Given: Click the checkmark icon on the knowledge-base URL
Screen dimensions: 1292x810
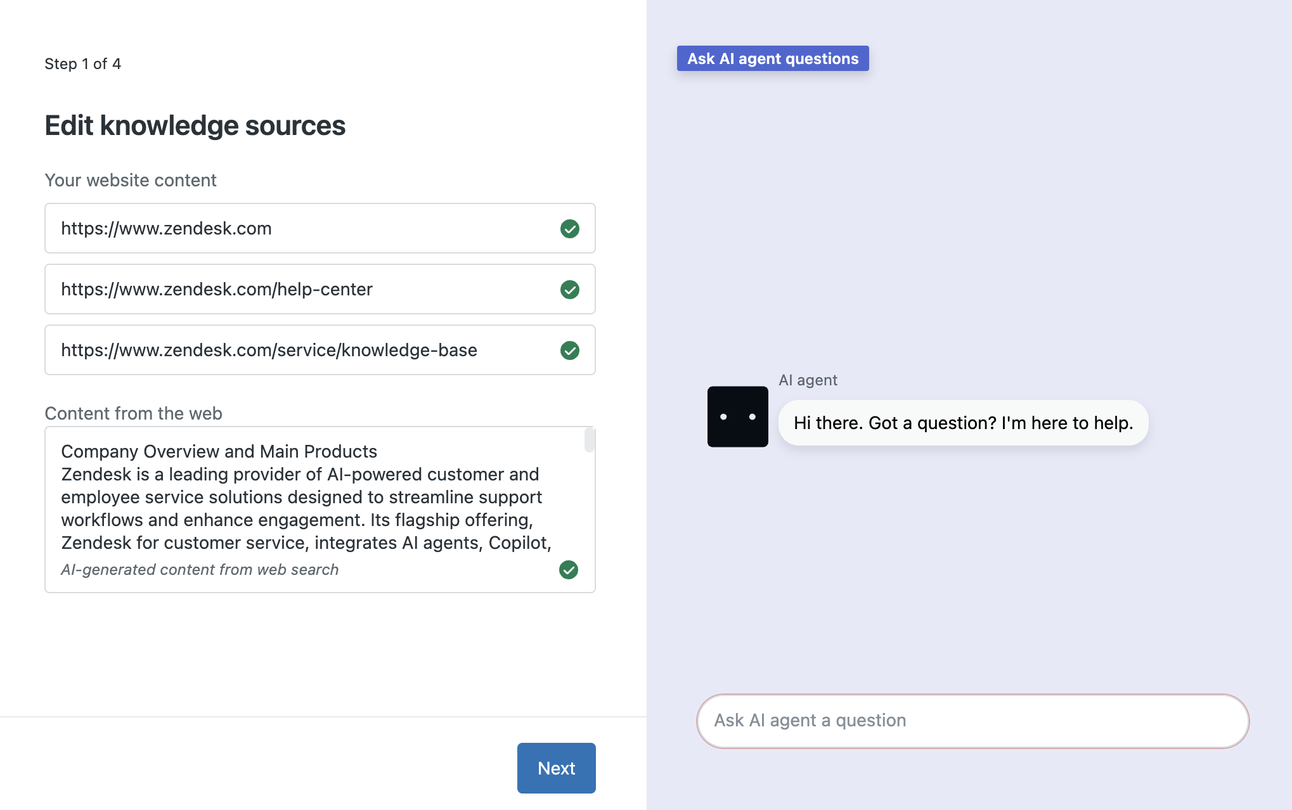Looking at the screenshot, I should (569, 350).
